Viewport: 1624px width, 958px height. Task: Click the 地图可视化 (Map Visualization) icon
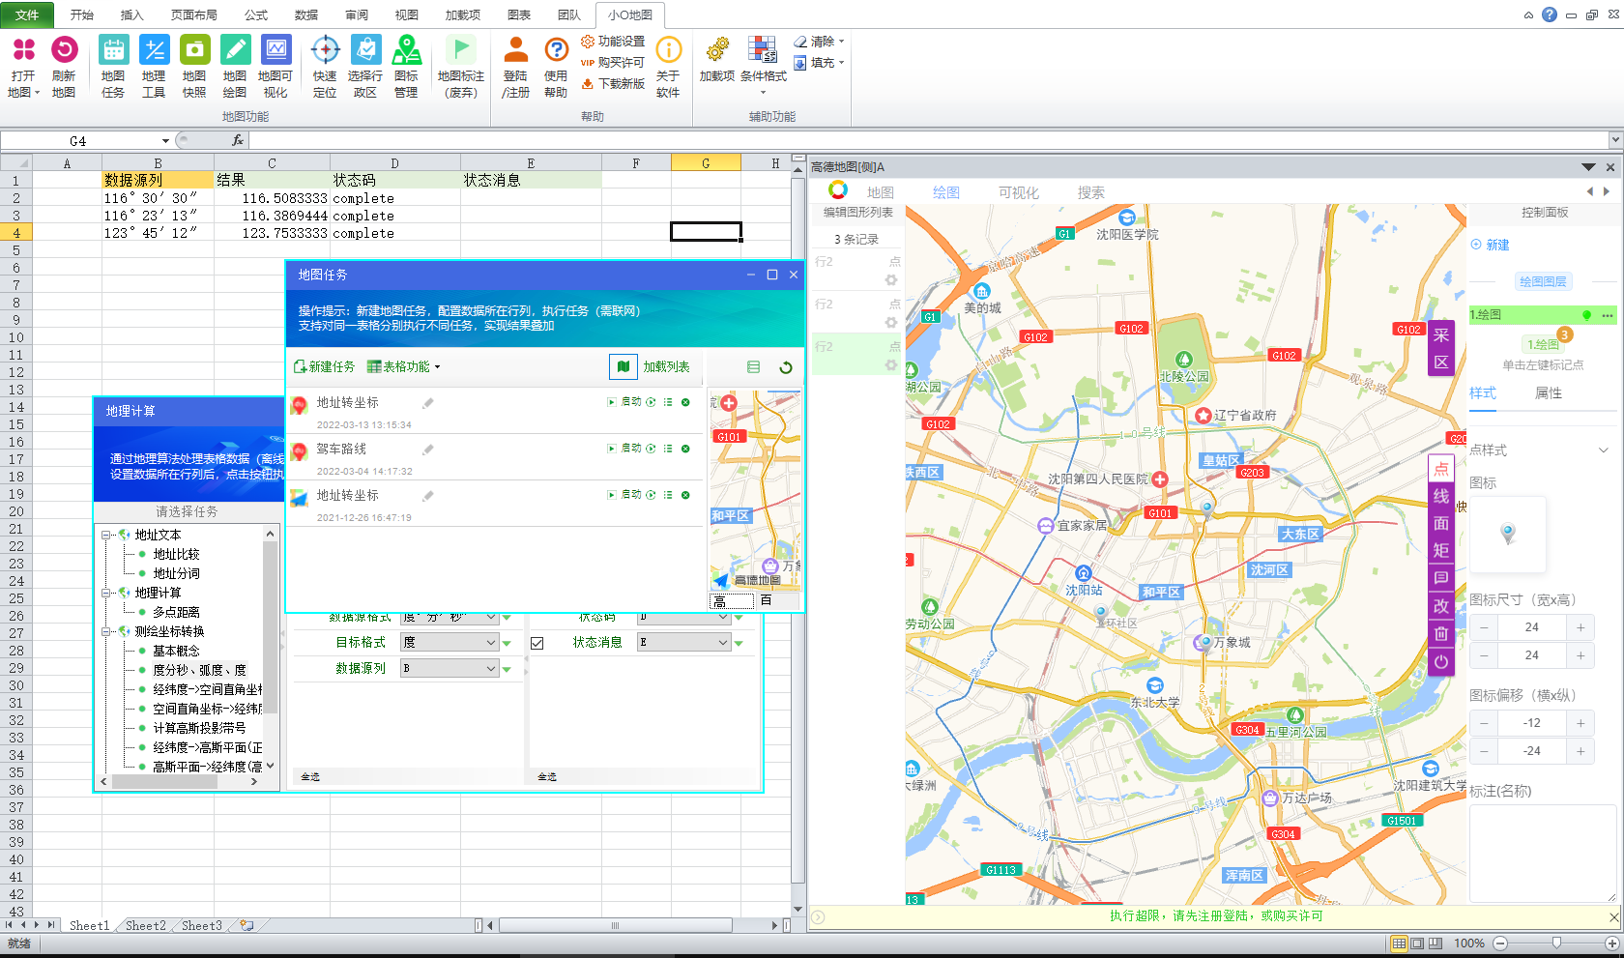275,49
